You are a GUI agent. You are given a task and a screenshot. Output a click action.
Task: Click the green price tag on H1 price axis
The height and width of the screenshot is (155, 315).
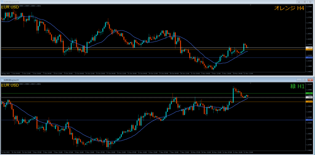(309, 93)
